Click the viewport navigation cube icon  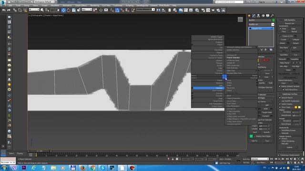point(240,19)
